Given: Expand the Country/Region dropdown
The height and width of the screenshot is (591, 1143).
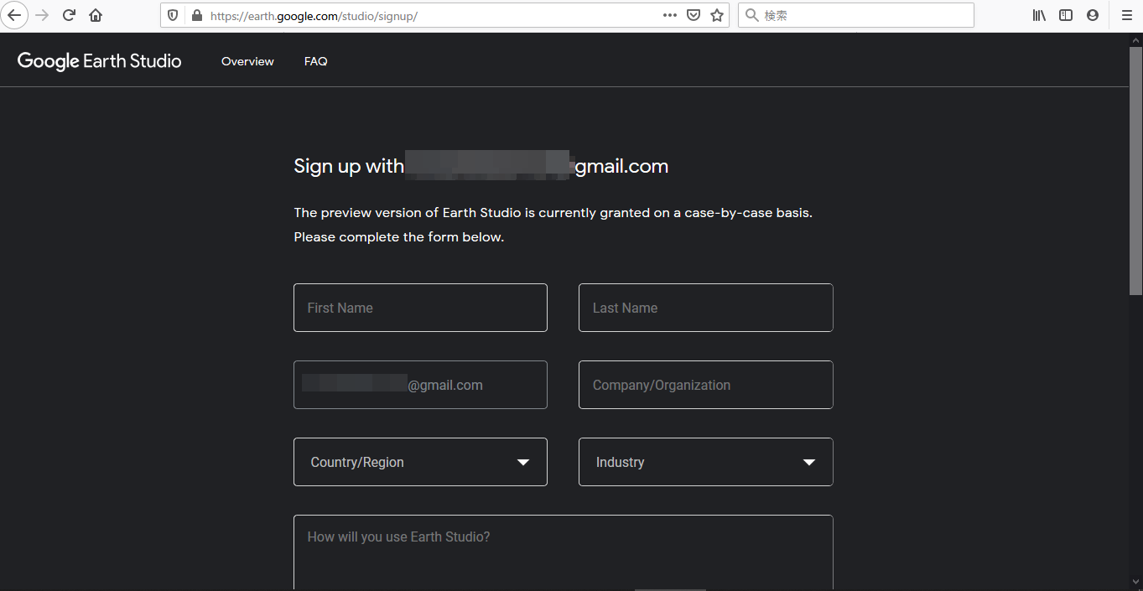Looking at the screenshot, I should tap(420, 462).
